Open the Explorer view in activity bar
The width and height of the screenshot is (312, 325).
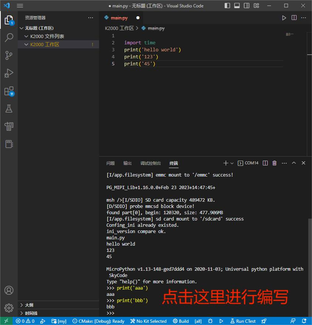point(9,20)
